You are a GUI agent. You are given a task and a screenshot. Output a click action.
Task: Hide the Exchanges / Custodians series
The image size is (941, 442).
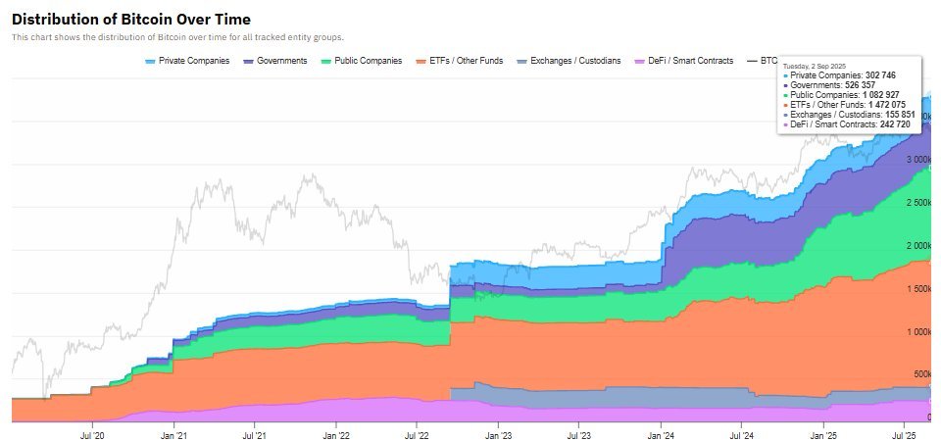point(569,61)
